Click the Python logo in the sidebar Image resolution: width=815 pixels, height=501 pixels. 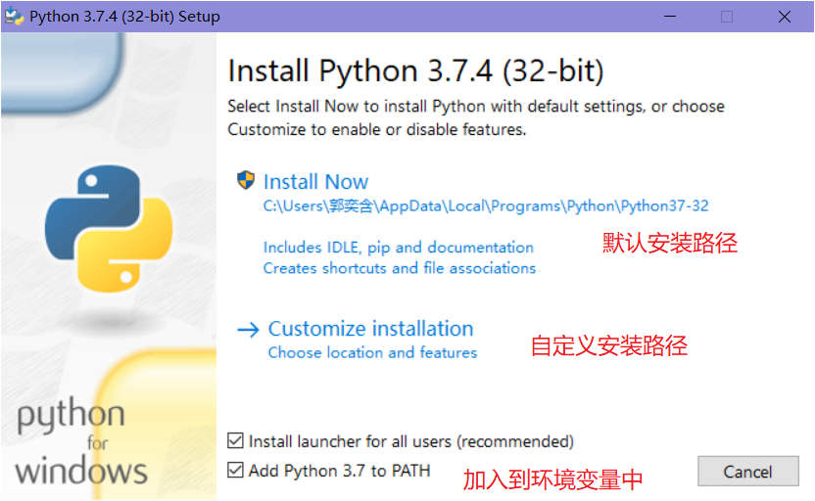coord(109,229)
